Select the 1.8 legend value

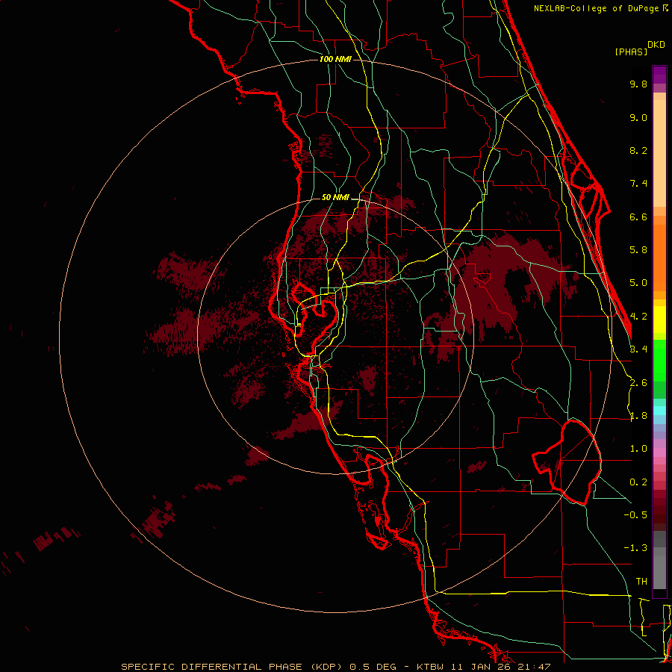(638, 416)
